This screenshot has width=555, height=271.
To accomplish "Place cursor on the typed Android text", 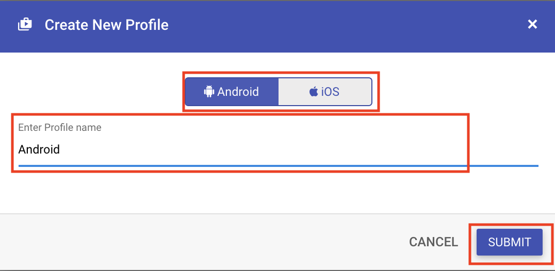I will click(x=39, y=149).
